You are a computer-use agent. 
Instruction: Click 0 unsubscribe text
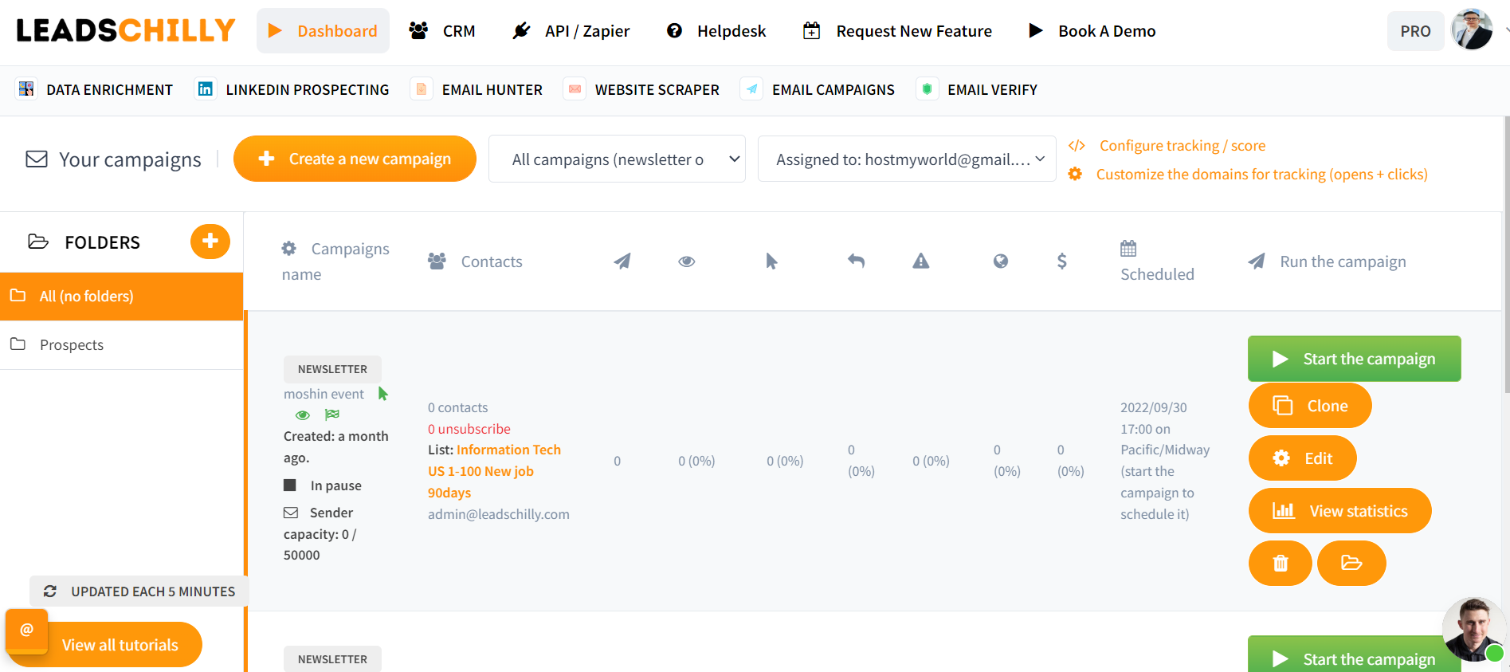coord(469,429)
